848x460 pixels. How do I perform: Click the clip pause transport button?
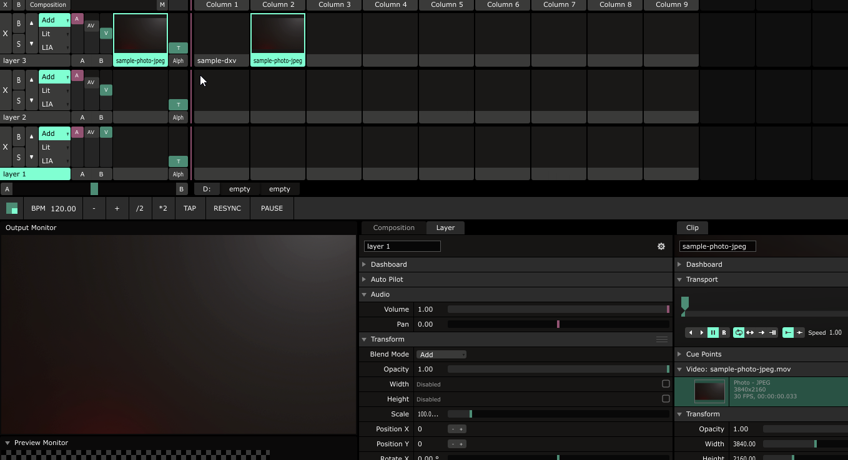coord(713,333)
